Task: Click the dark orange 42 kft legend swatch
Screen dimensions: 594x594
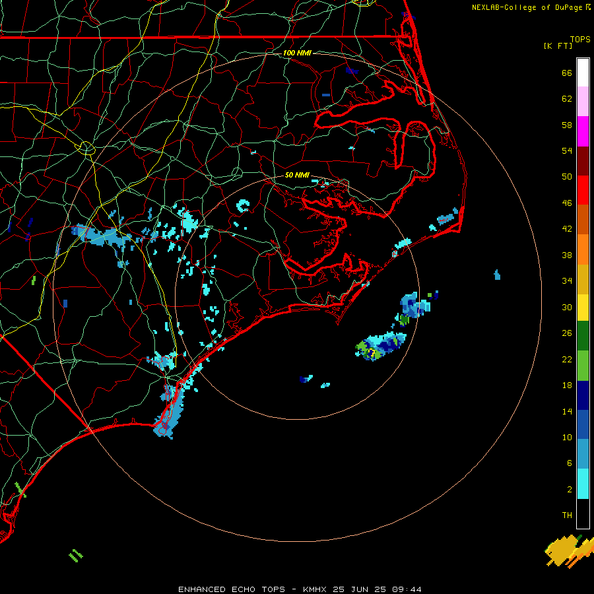Action: (583, 219)
